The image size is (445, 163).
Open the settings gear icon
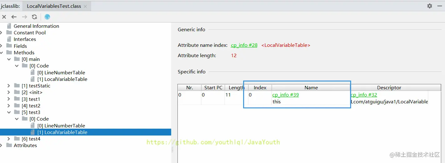point(430,6)
